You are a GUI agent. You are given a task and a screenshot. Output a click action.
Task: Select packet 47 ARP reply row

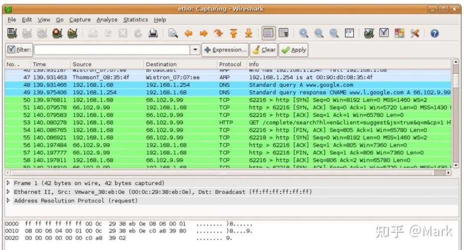coord(228,77)
